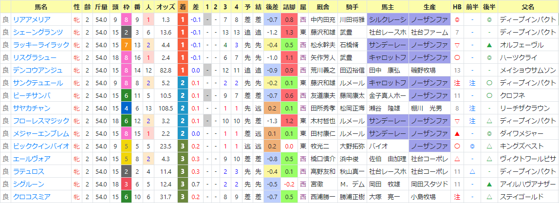
Task: Select jockey cell 浜中俊
Action: tap(352, 159)
